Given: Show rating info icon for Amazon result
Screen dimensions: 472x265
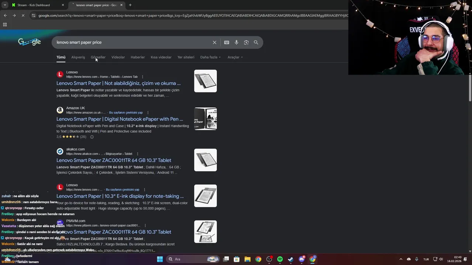Looking at the screenshot, I should click(x=92, y=137).
